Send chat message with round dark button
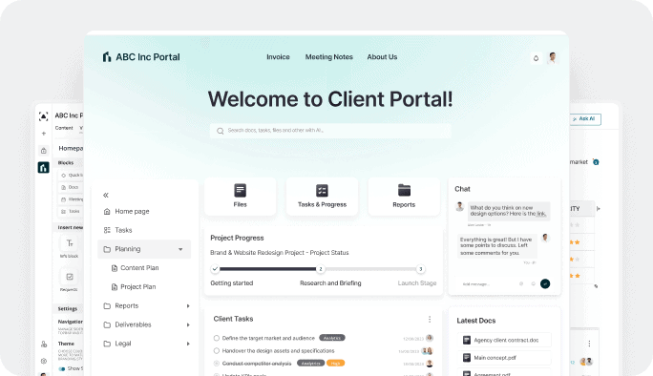 pyautogui.click(x=545, y=283)
